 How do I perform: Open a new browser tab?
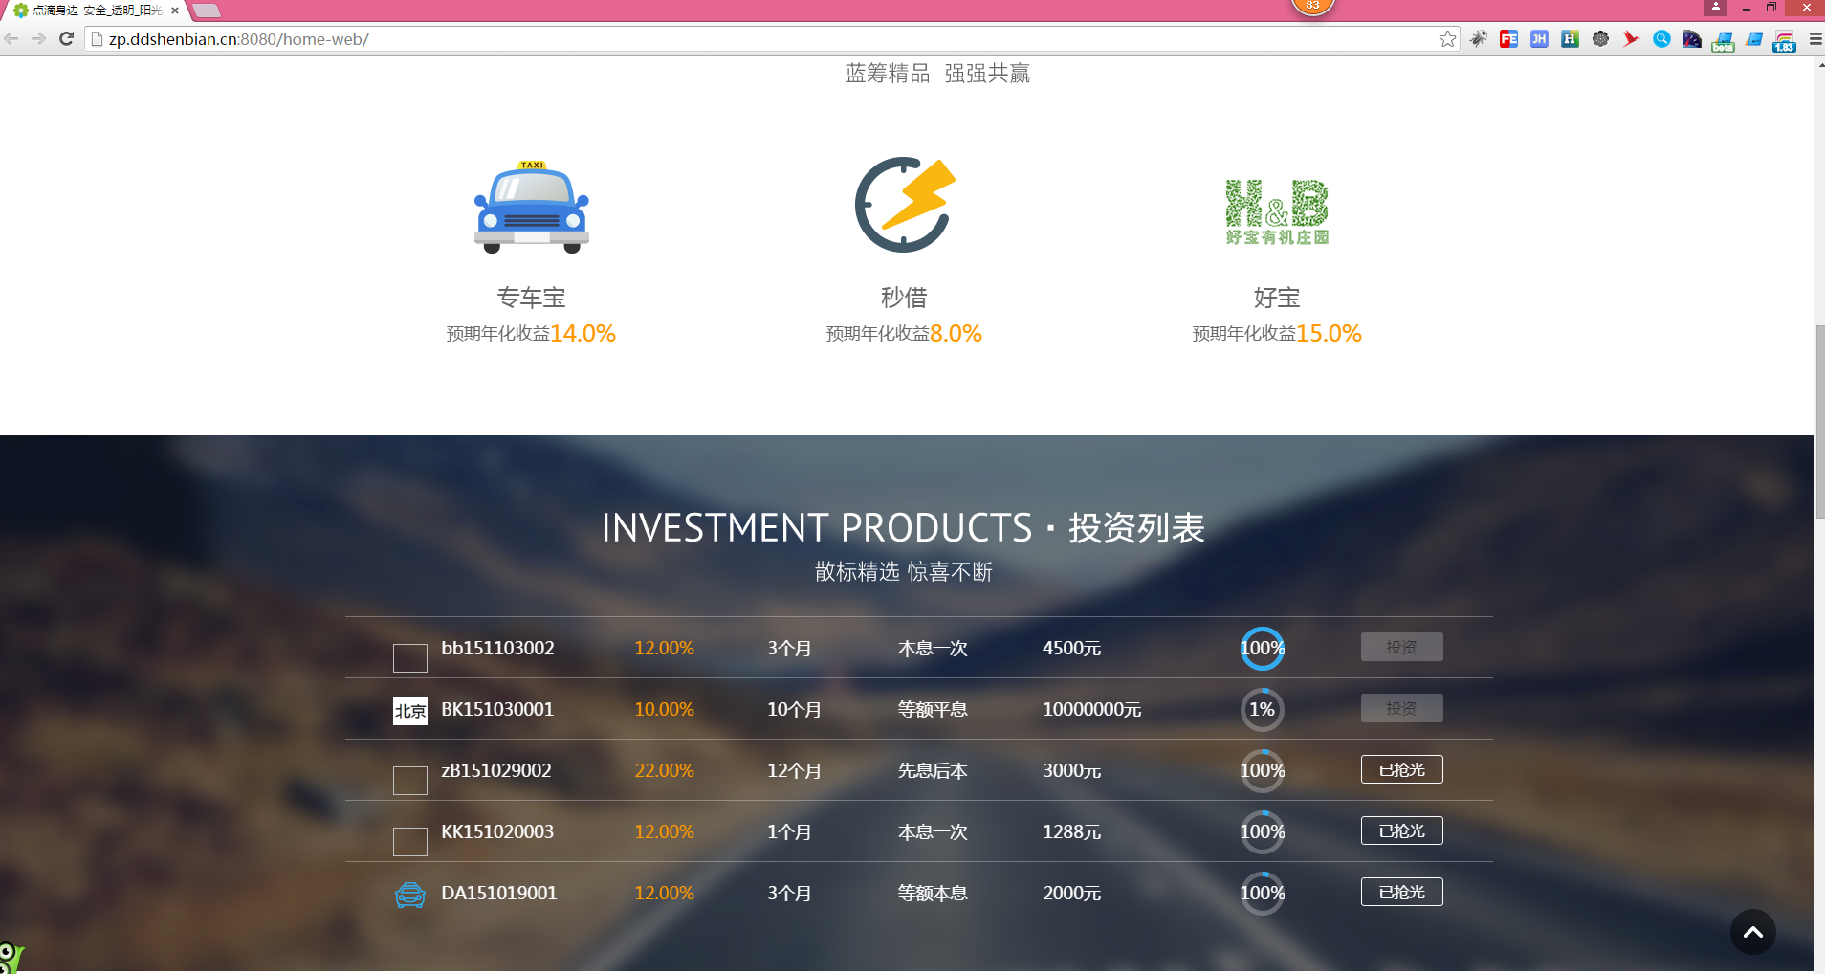click(206, 11)
